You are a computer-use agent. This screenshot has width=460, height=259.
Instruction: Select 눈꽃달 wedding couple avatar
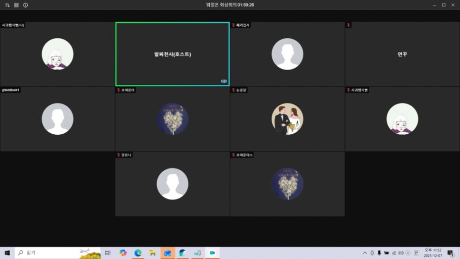(287, 119)
